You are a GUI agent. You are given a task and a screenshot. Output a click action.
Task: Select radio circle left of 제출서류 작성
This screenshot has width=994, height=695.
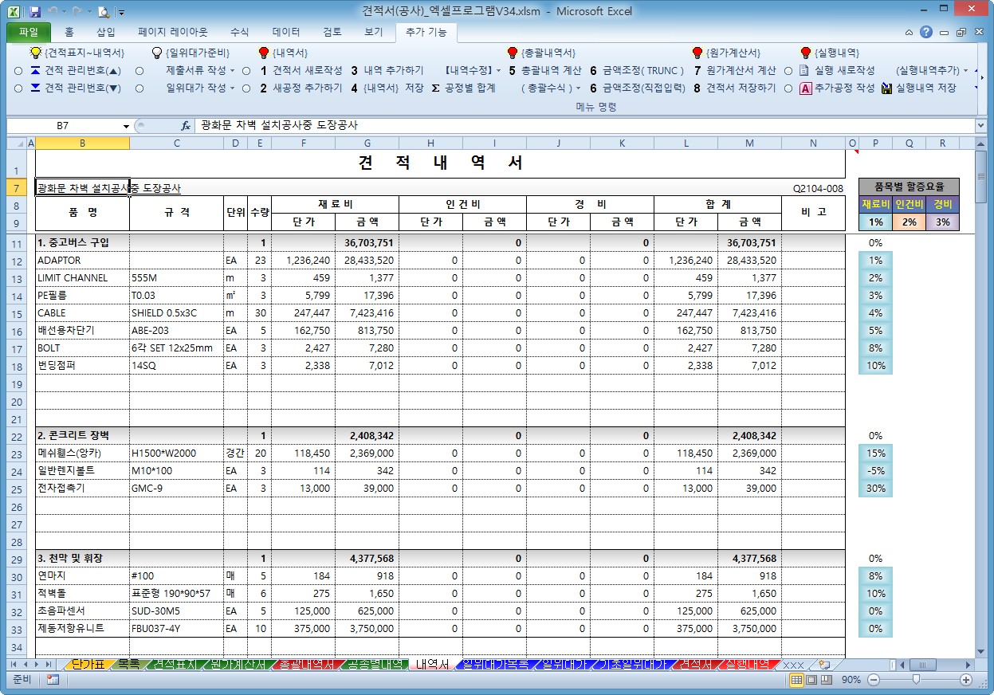[139, 70]
